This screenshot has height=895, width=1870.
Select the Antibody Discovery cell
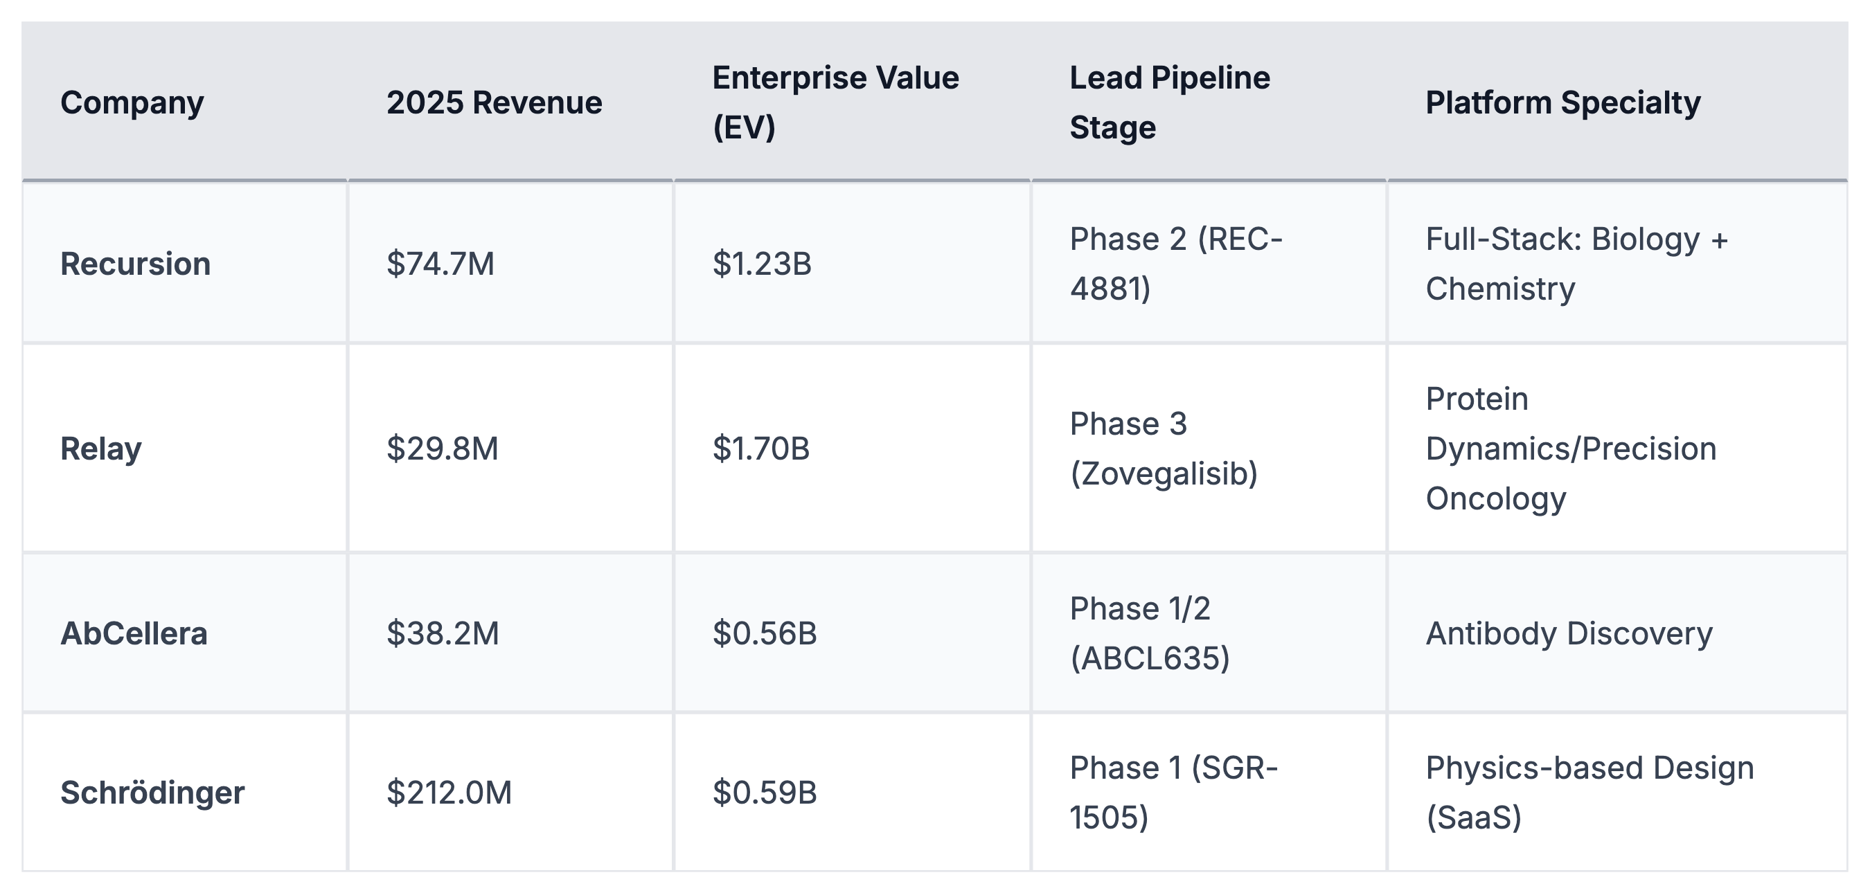(x=1569, y=633)
